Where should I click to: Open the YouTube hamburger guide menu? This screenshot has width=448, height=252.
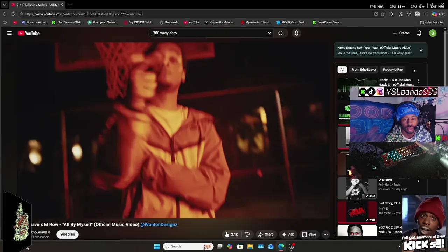point(9,33)
